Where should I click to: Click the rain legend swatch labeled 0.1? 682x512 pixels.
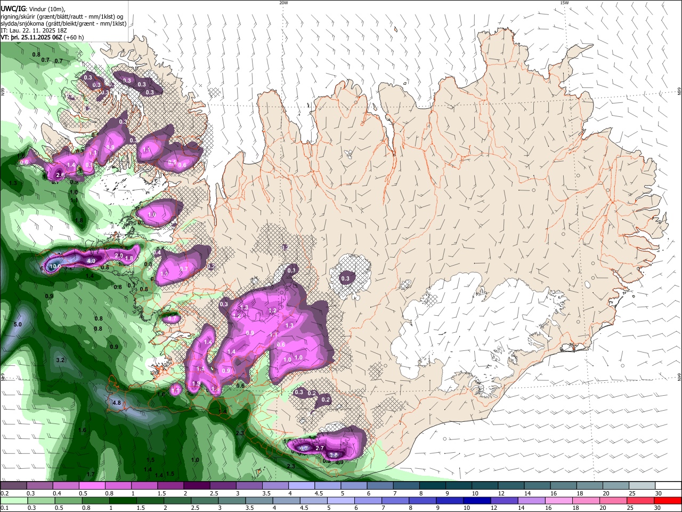click(13, 500)
